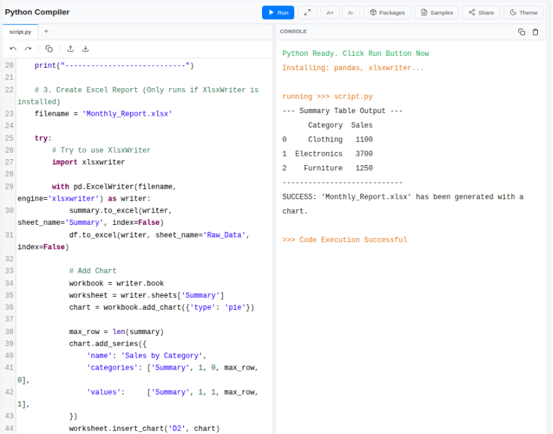Click the CONSOLE panel header

pos(293,31)
